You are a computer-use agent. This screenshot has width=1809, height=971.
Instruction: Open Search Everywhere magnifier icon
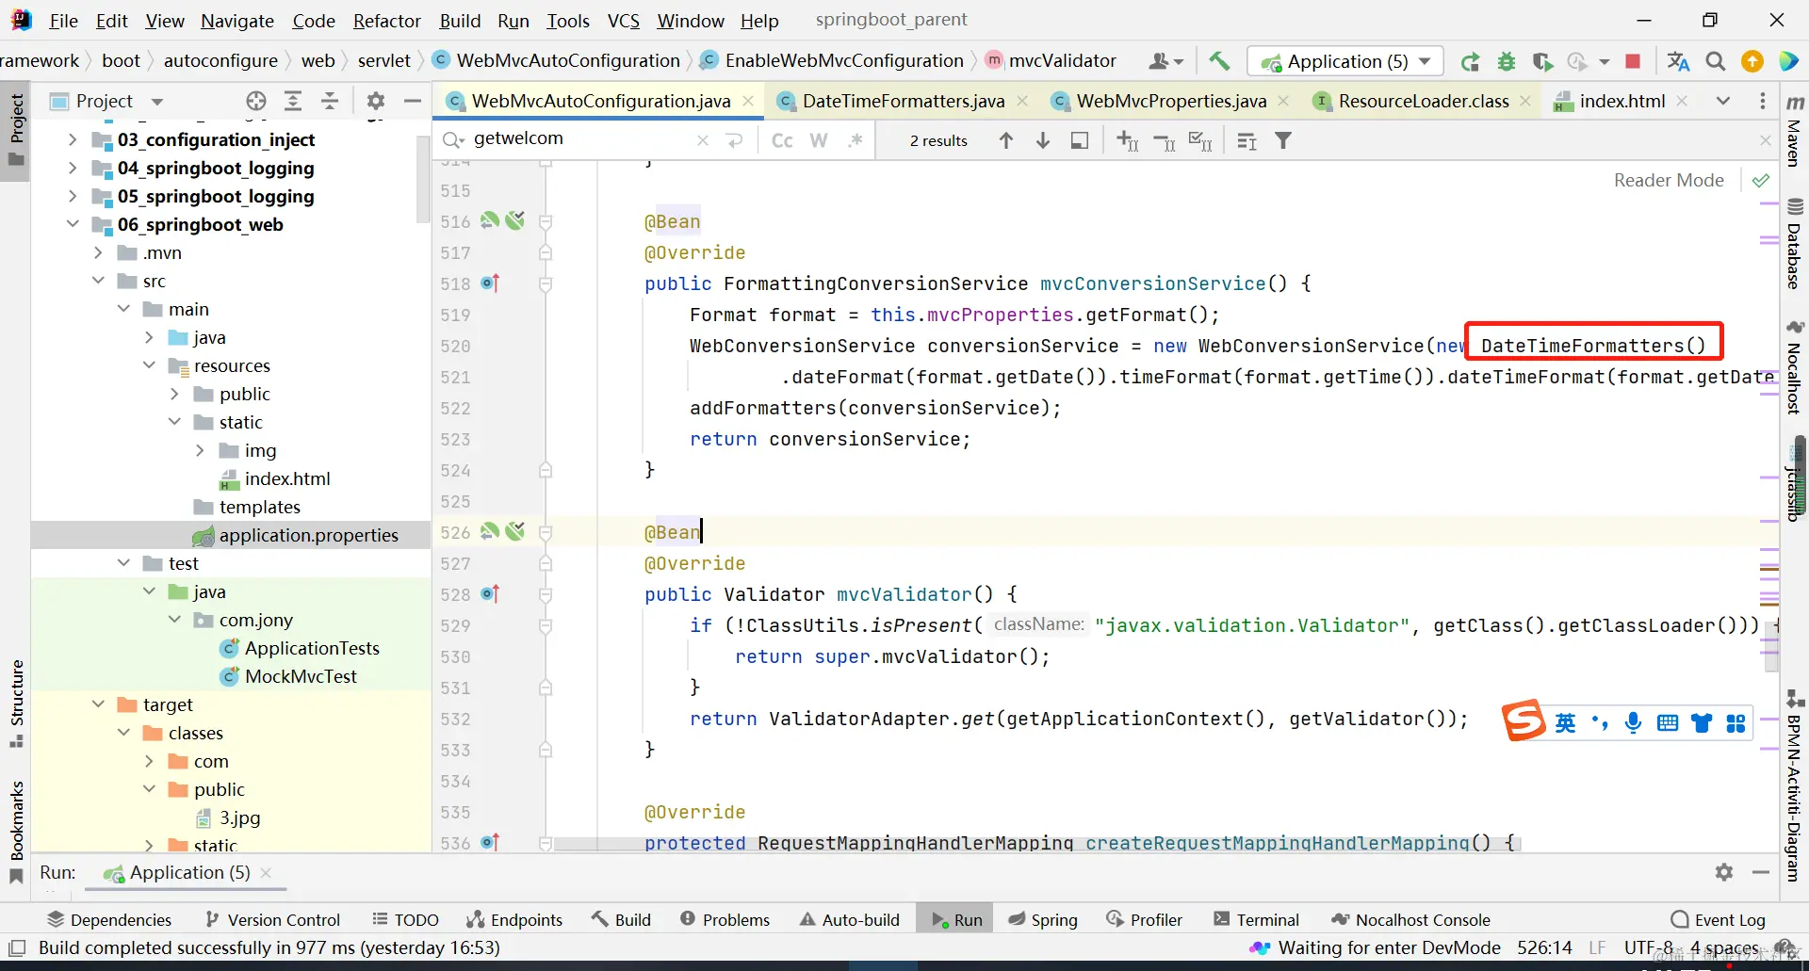point(1716,61)
